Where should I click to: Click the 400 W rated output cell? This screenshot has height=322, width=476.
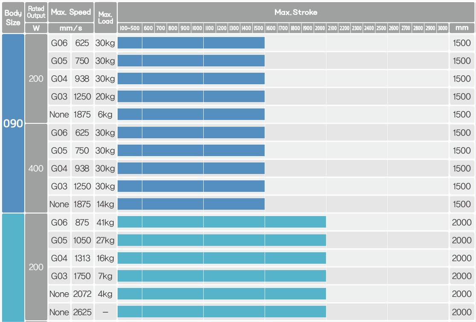[36, 168]
